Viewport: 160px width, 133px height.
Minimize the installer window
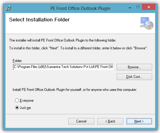point(130,8)
